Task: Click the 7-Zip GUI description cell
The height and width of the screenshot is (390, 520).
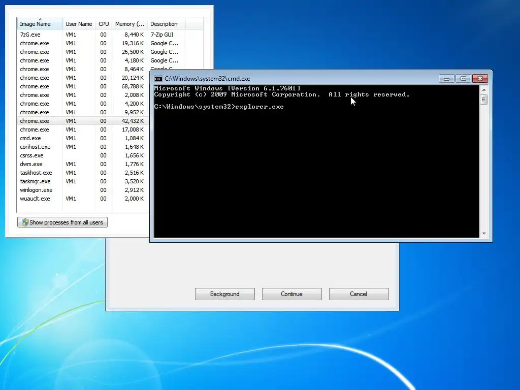Action: point(162,35)
